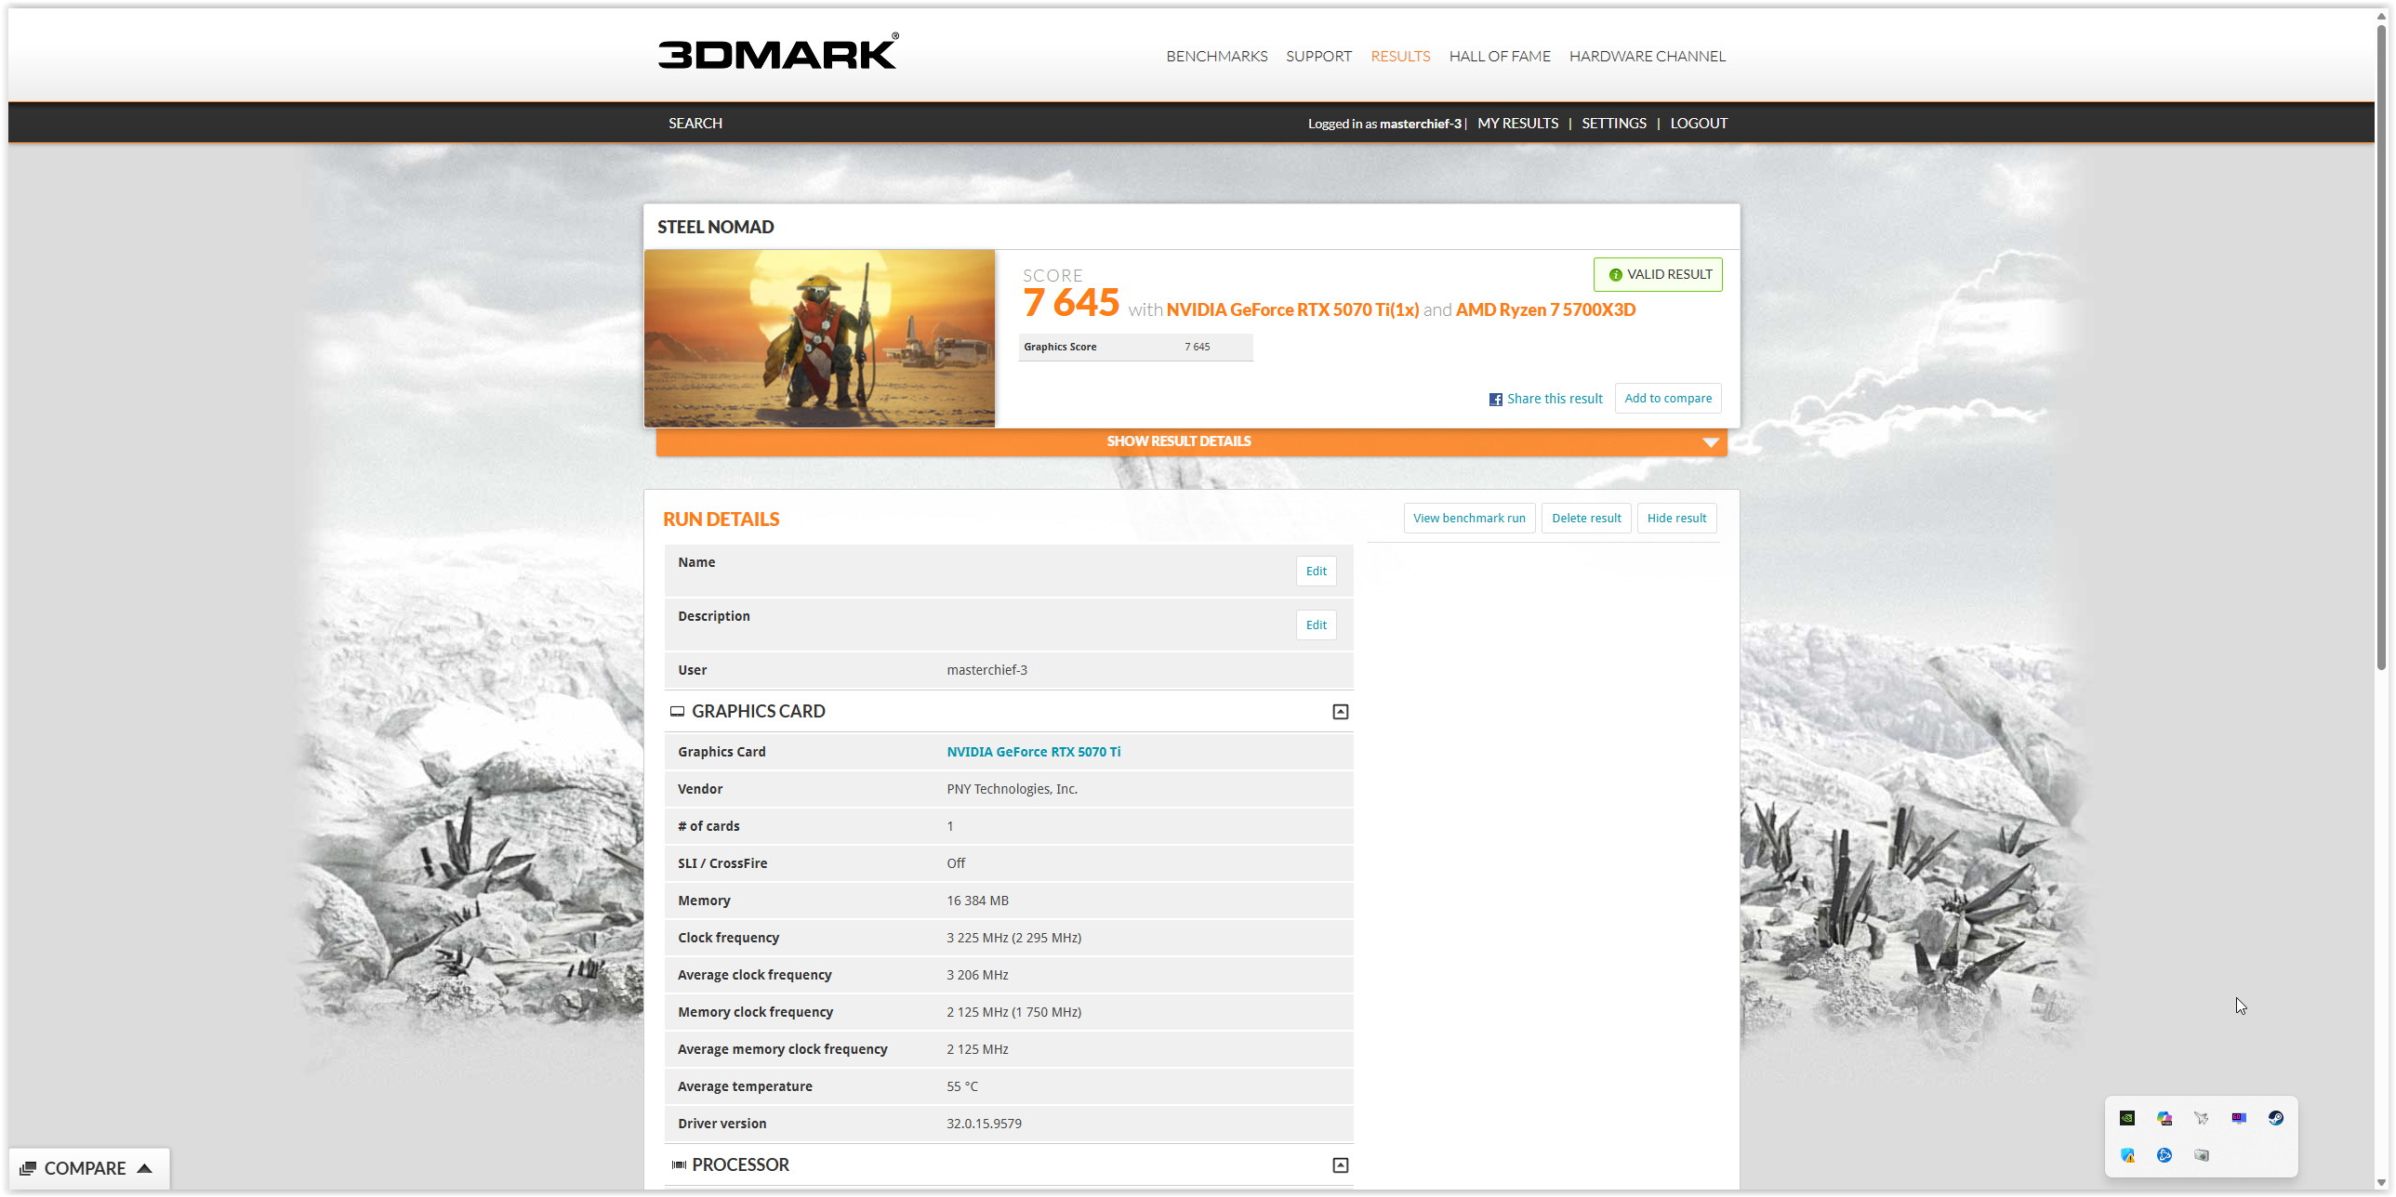The width and height of the screenshot is (2396, 1197).
Task: Click Windows Security warning tray icon
Action: (x=2126, y=1155)
